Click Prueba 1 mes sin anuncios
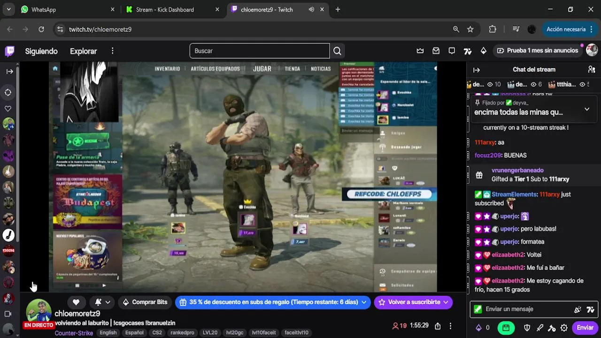Screen dimensions: 601x338 [x=537, y=51]
